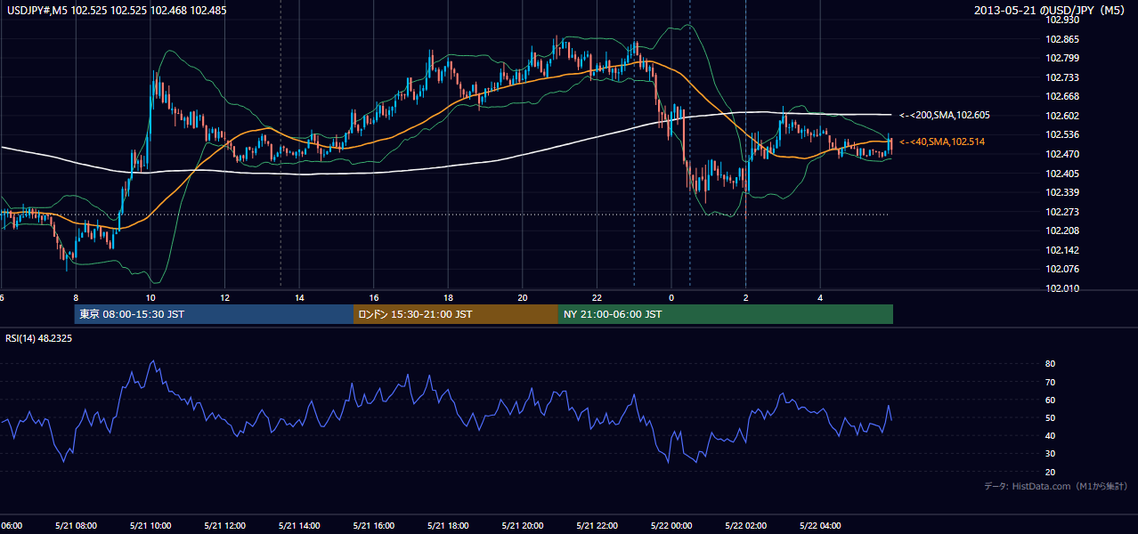Image resolution: width=1138 pixels, height=534 pixels.
Task: Select the NY 21:00-06:00 JST session bar
Action: 726,314
